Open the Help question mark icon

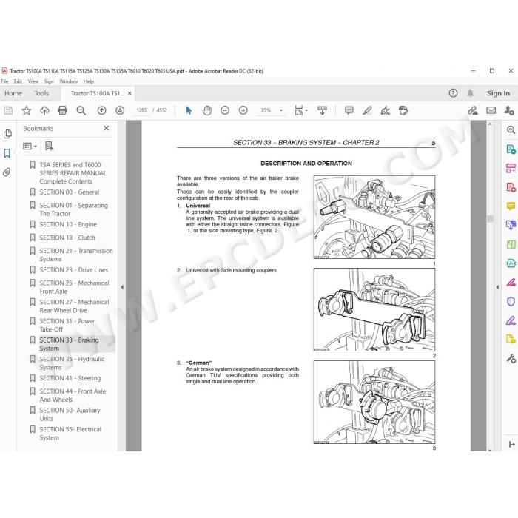click(x=453, y=93)
